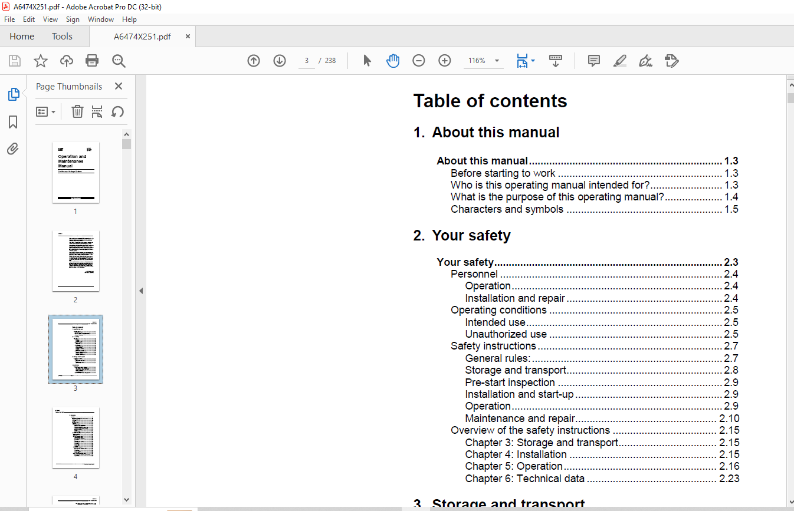Viewport: 794px width, 511px height.
Task: Open the View menu
Action: click(50, 19)
